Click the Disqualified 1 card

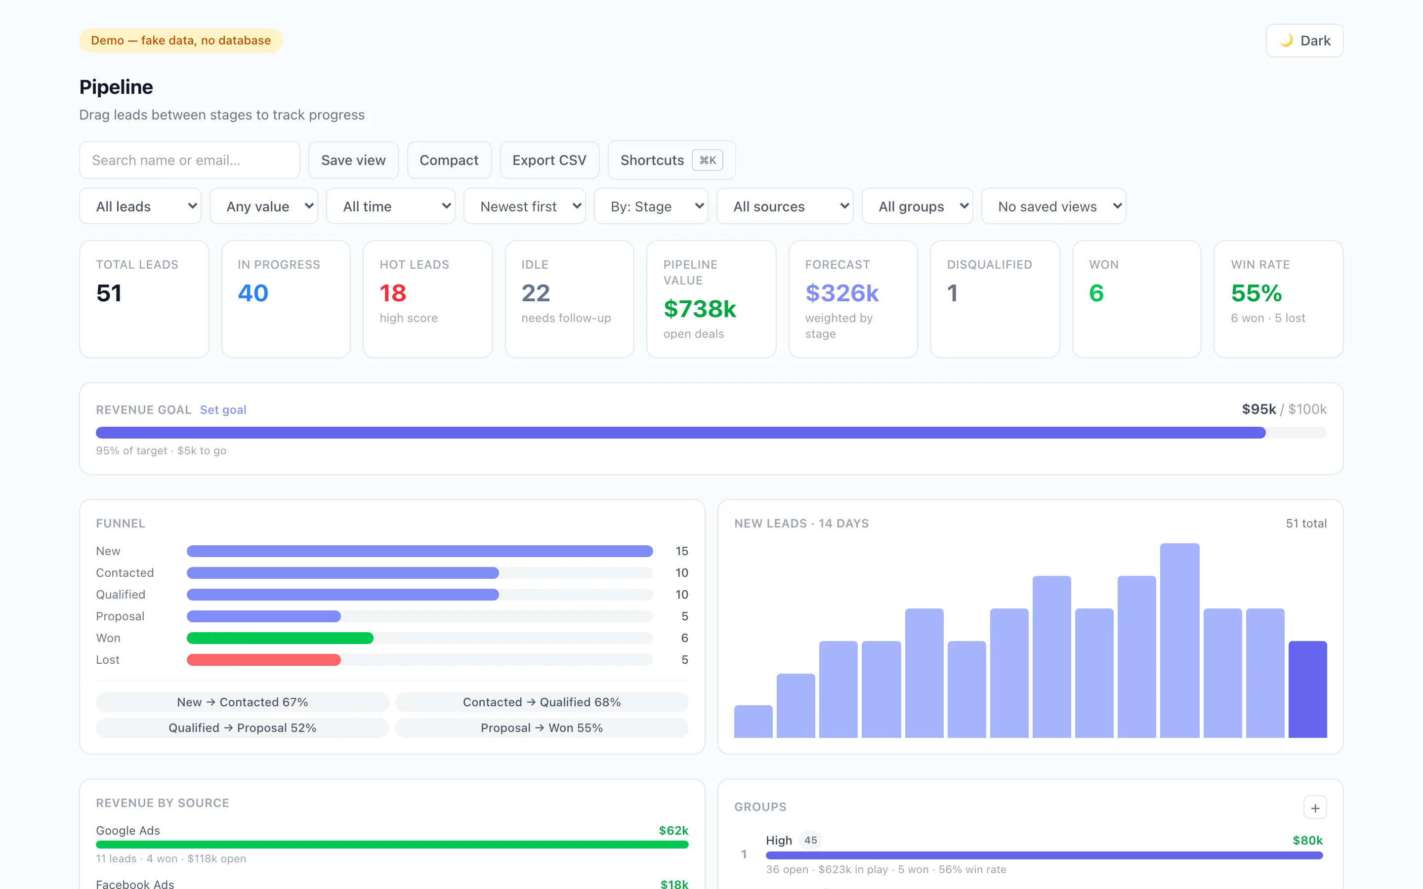coord(995,299)
